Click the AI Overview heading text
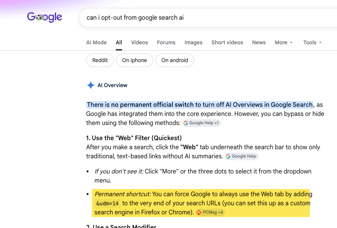Screen dimensions: 337x228 click(x=112, y=85)
